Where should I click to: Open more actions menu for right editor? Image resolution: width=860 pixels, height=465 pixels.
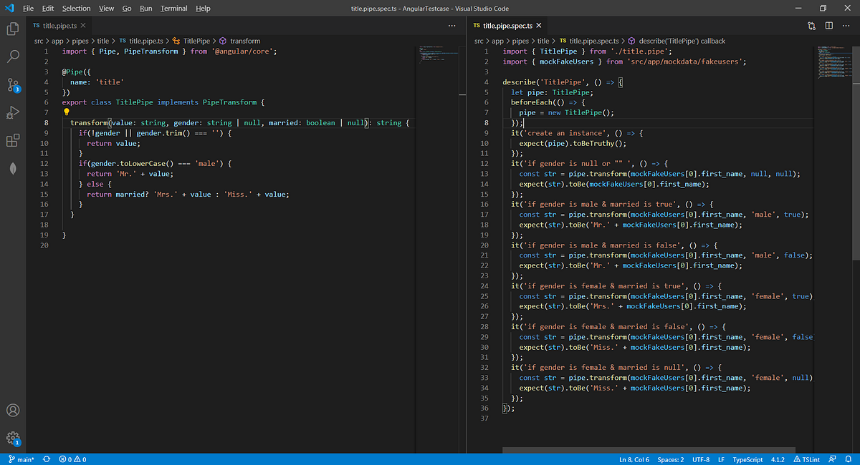click(846, 26)
